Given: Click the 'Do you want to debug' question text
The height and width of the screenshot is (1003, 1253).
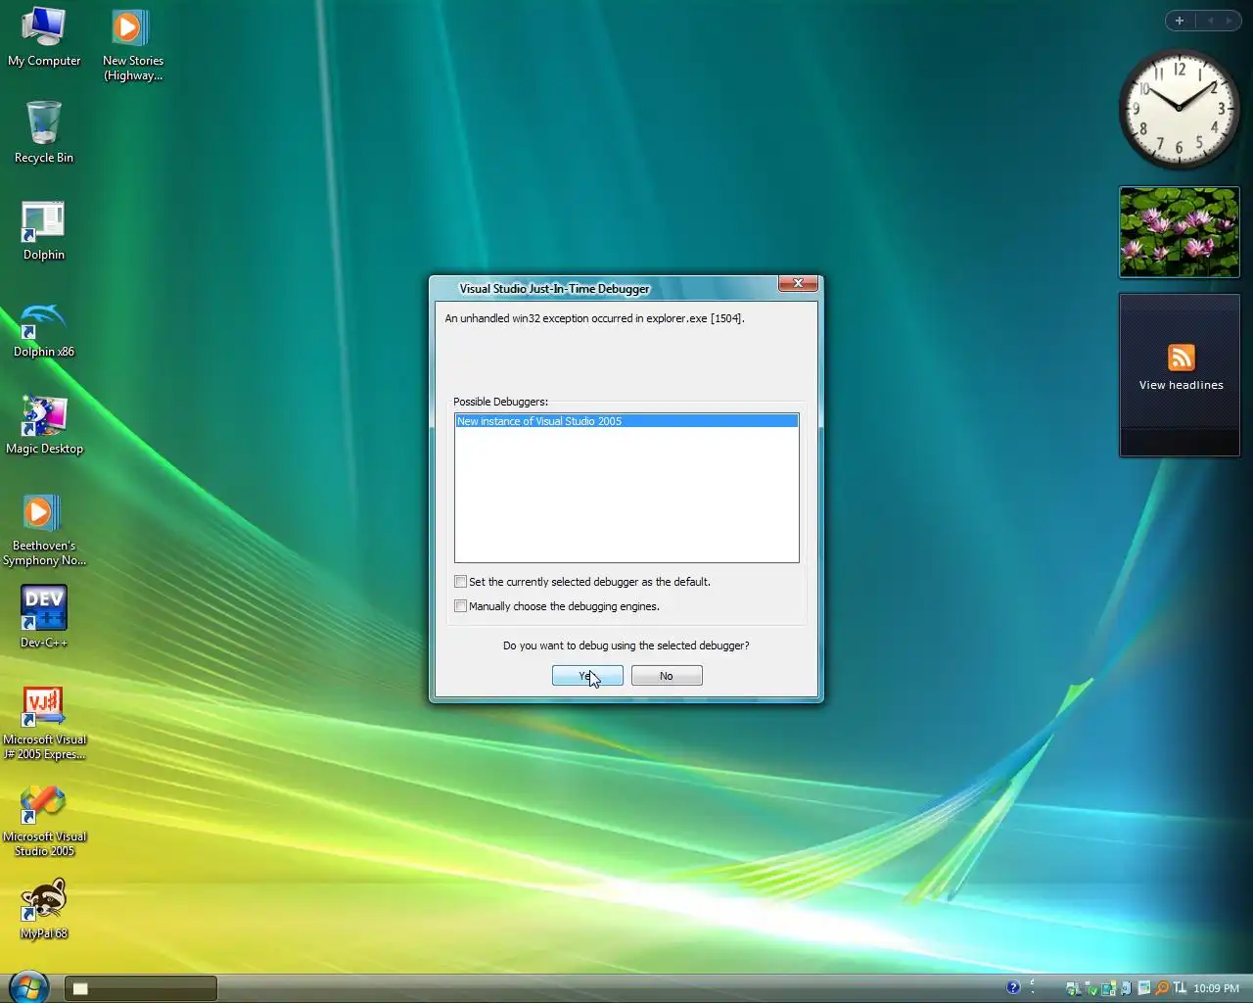Looking at the screenshot, I should 626,645.
